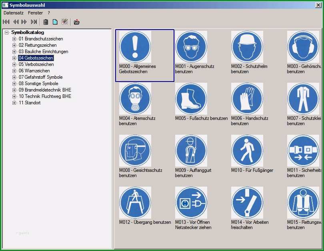This screenshot has width=324, height=251.
Task: Select category 06 Warnzeichen
Action: point(34,71)
